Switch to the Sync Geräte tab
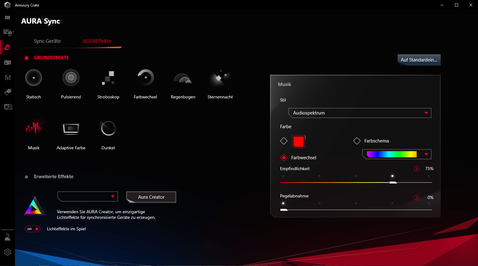This screenshot has width=478, height=266. coord(47,41)
